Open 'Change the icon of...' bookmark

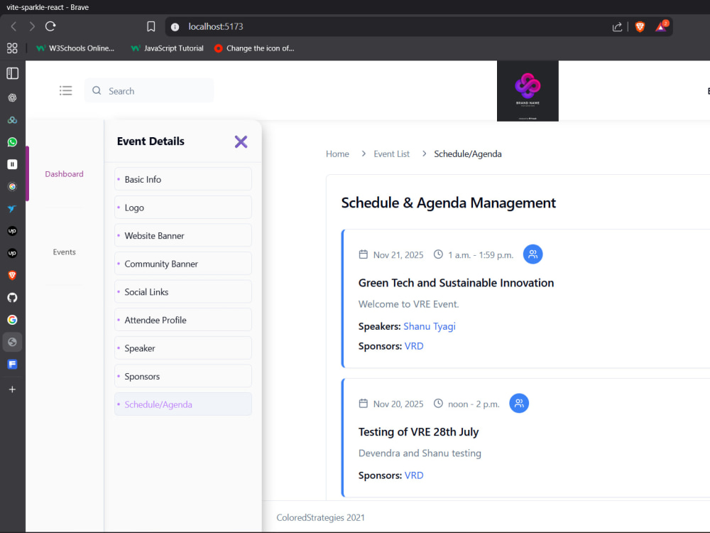(x=254, y=48)
